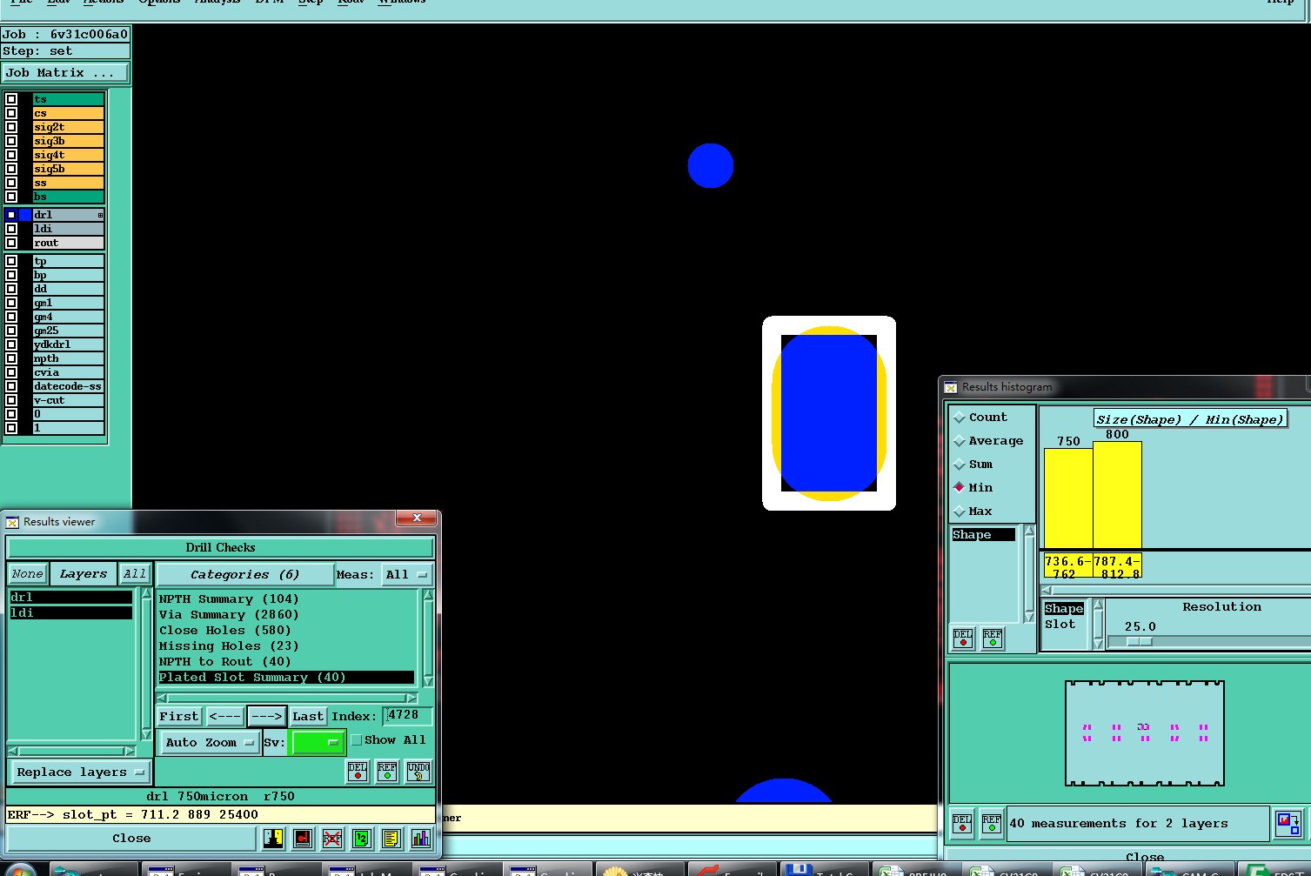
Task: Click the All layers button
Action: (x=135, y=574)
